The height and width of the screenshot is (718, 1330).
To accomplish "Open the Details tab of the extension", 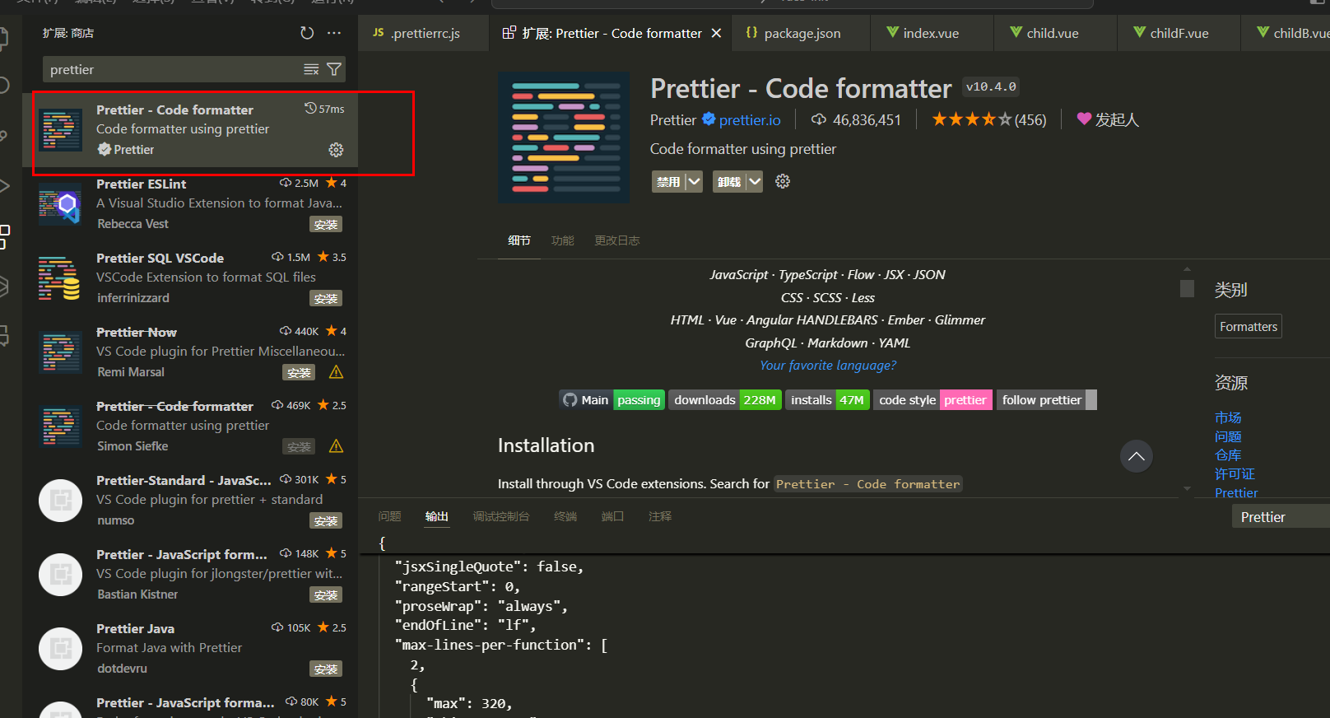I will coord(519,240).
